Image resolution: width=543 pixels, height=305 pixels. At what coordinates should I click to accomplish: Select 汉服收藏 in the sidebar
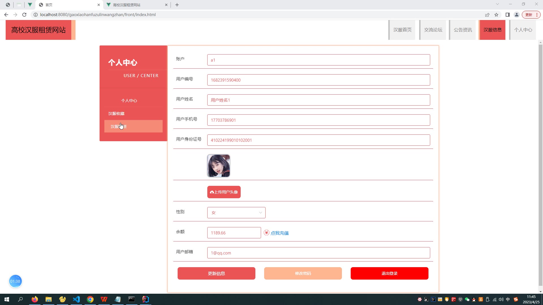pyautogui.click(x=116, y=114)
